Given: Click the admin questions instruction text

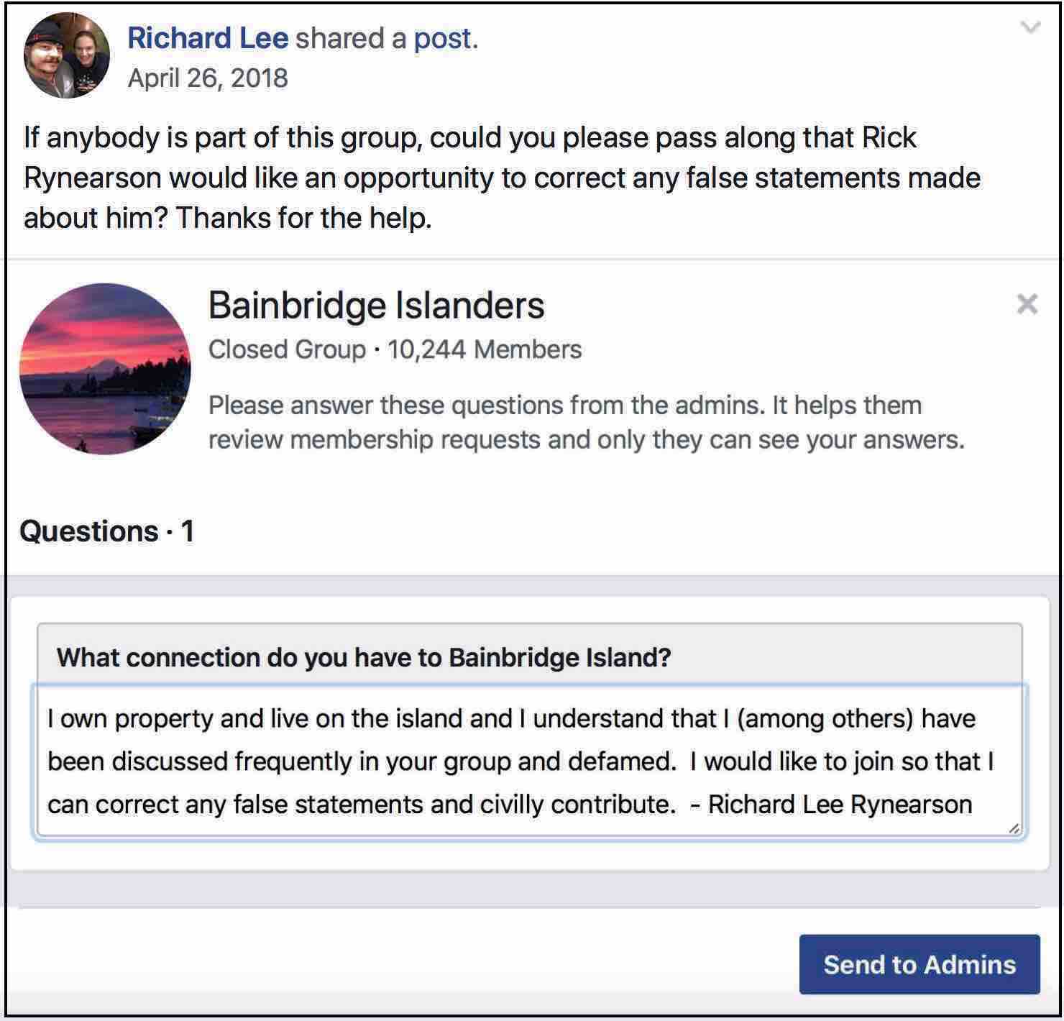Looking at the screenshot, I should [586, 422].
